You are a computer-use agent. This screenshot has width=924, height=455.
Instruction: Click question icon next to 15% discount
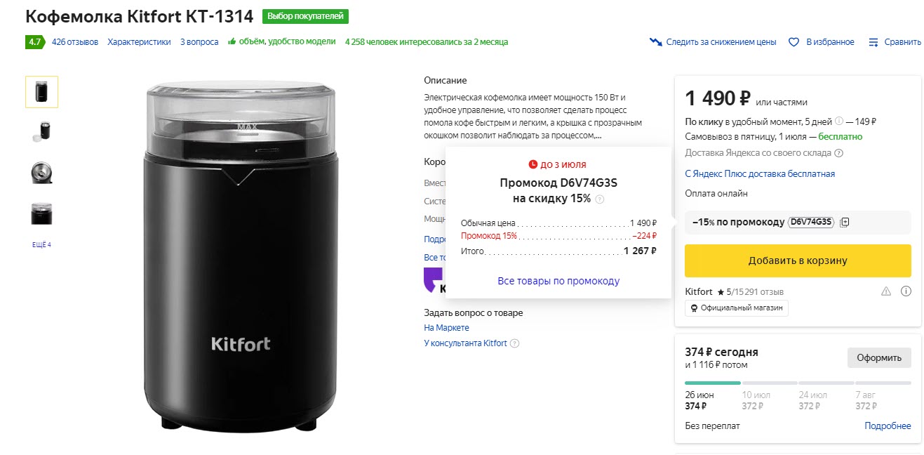coord(600,199)
